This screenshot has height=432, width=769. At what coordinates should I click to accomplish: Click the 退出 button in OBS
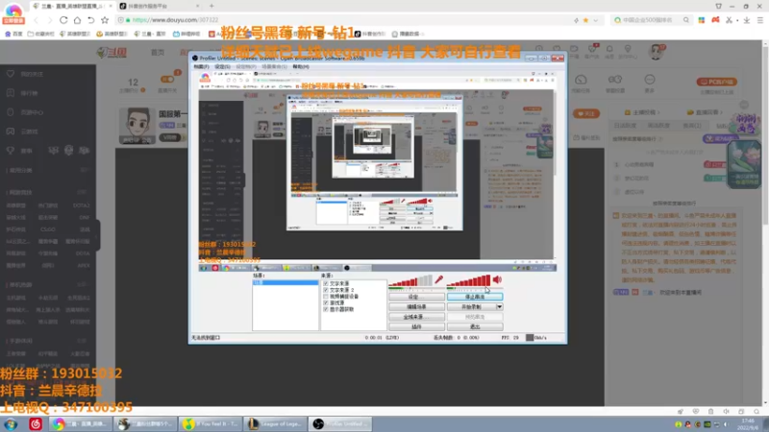tap(475, 326)
